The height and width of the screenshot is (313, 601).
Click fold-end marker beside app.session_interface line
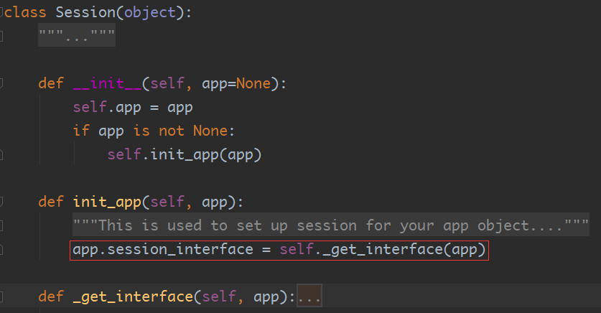click(x=1, y=250)
